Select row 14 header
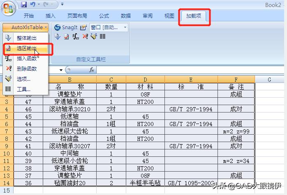 [x=7, y=183]
